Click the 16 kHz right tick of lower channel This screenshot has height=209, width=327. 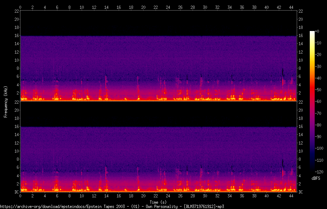click(x=301, y=127)
